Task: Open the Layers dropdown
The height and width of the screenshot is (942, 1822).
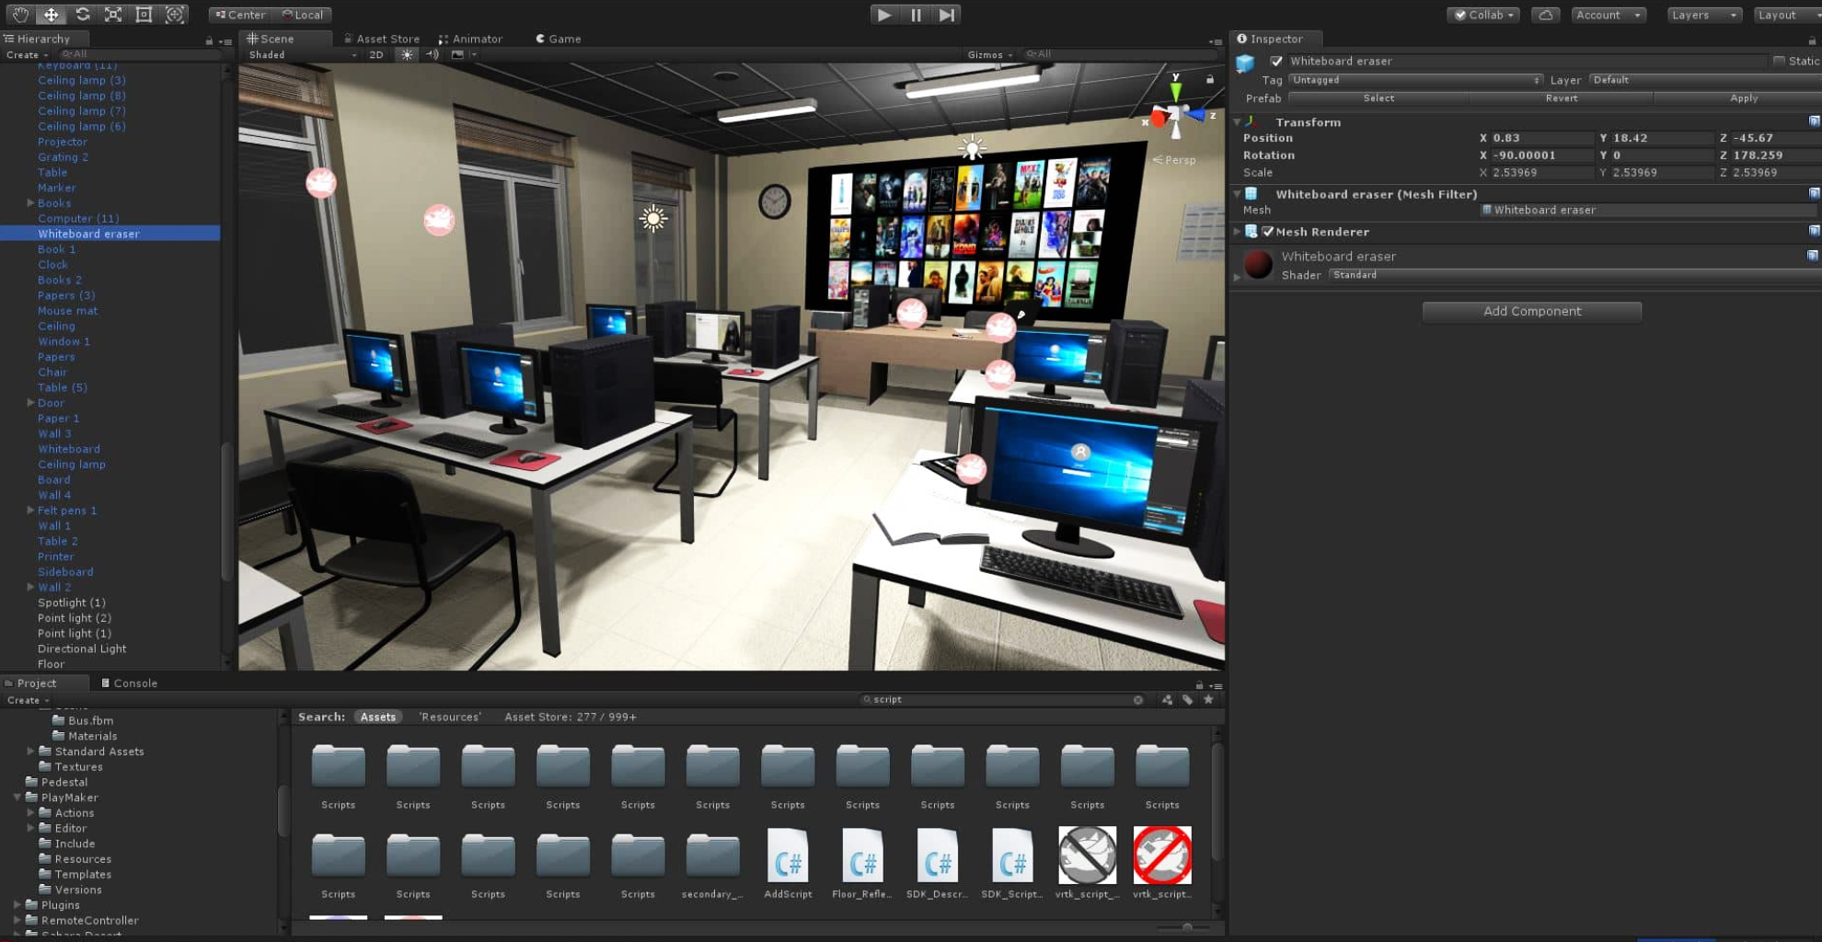Action: (x=1703, y=15)
